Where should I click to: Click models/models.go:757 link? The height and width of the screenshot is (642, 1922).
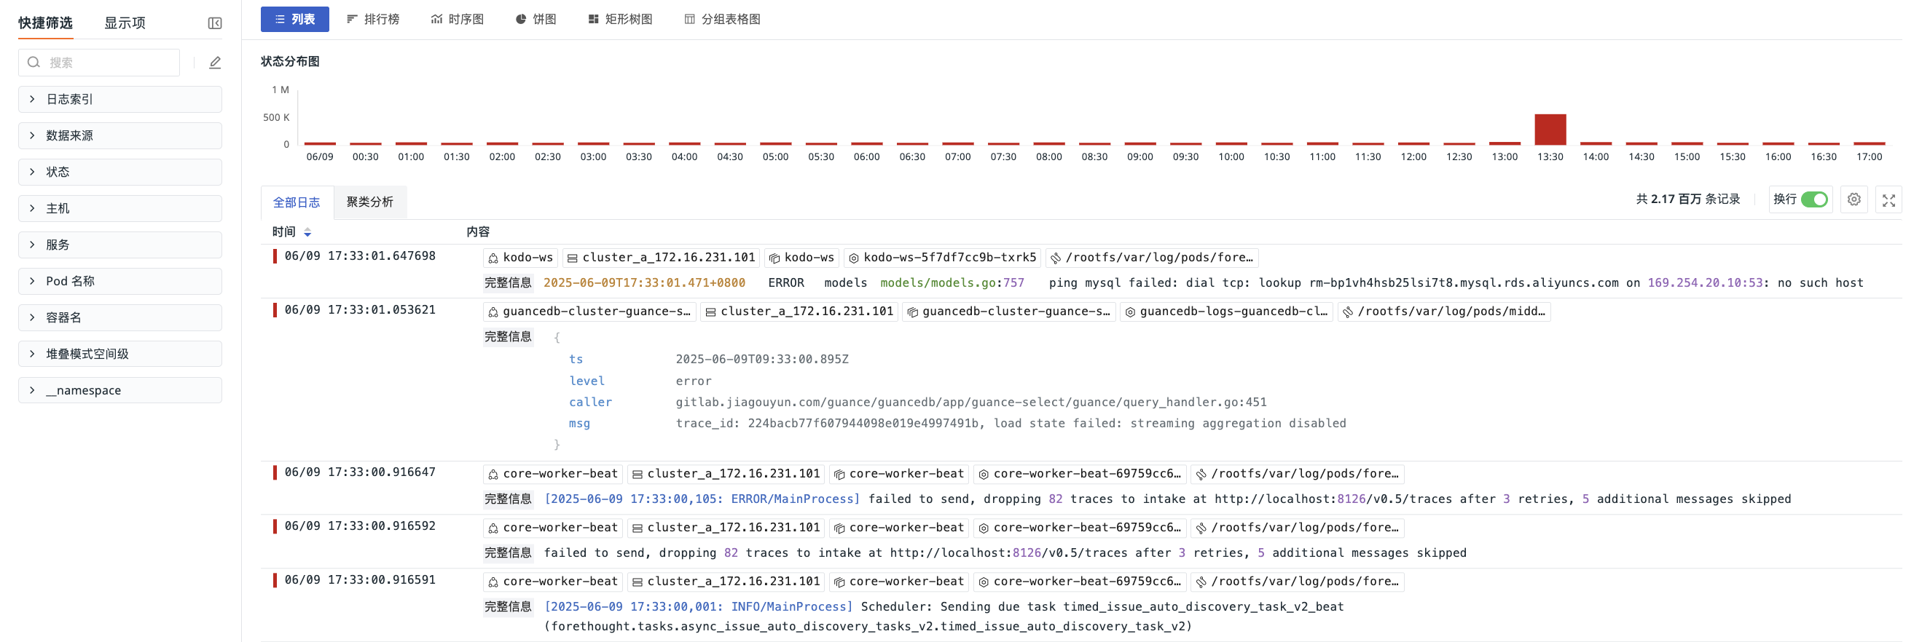[x=952, y=283]
